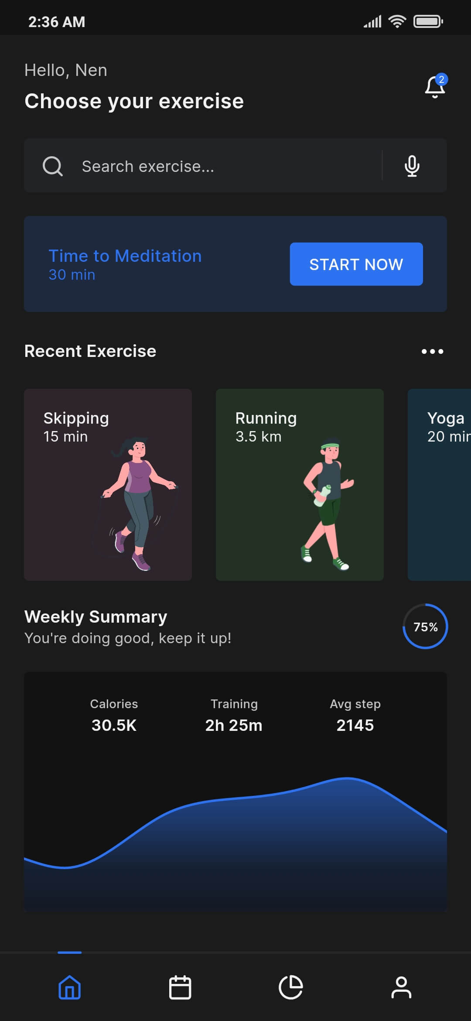The image size is (471, 1021).
Task: Open the calendar tab icon
Action: [x=180, y=987]
